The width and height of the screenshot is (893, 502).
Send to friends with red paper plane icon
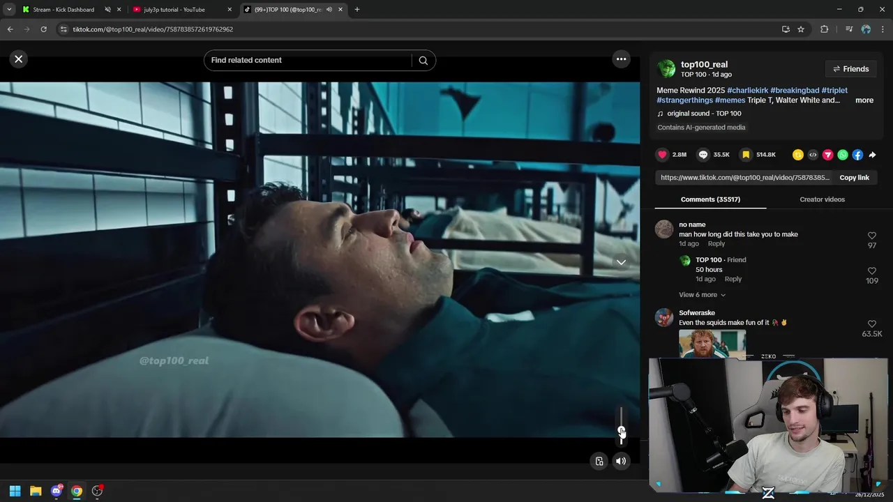(827, 155)
